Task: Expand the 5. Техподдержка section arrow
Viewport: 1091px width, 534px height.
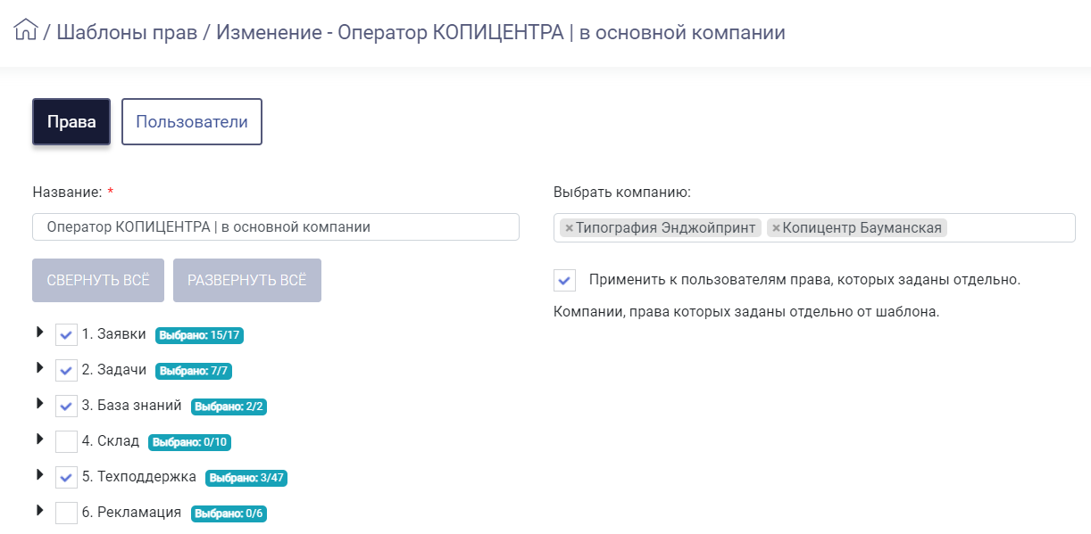Action: point(39,475)
